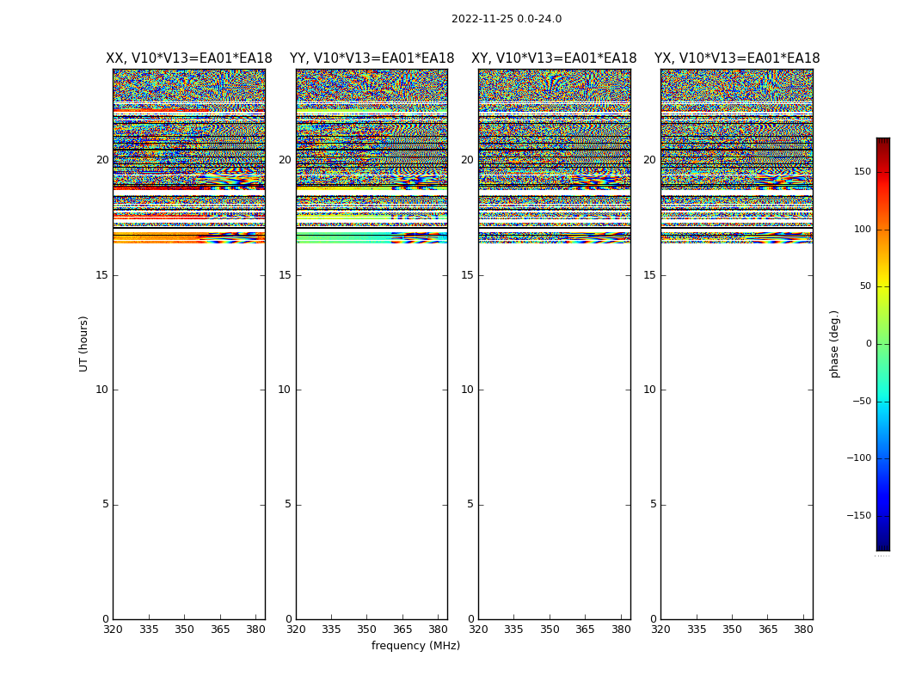Click the XY phase waterfall plot

click(x=554, y=344)
